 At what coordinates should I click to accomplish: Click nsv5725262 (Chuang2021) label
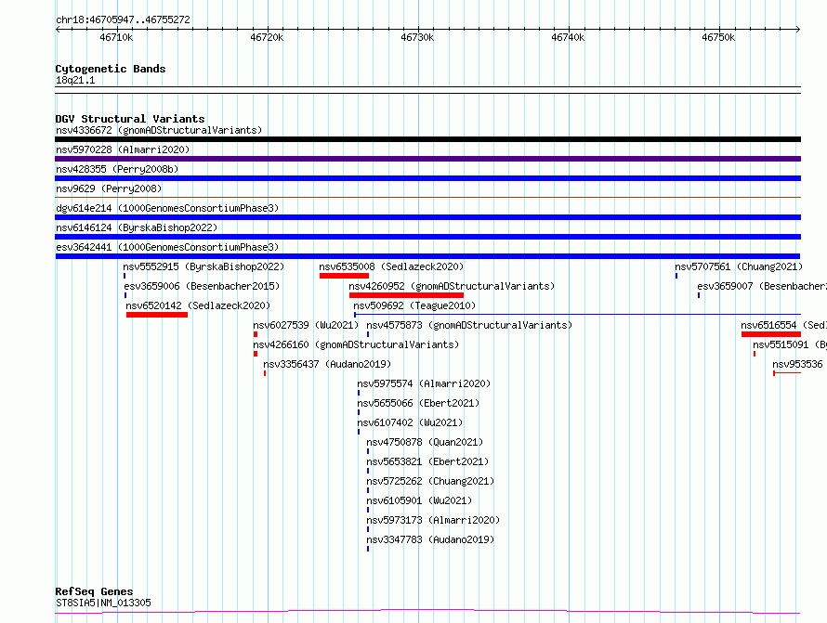(430, 481)
